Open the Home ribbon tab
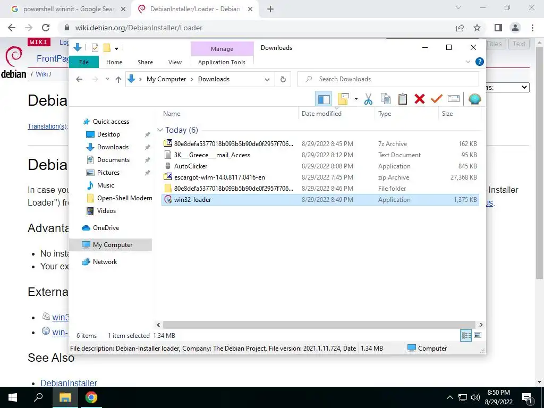Viewport: 544px width, 408px height. click(x=114, y=62)
